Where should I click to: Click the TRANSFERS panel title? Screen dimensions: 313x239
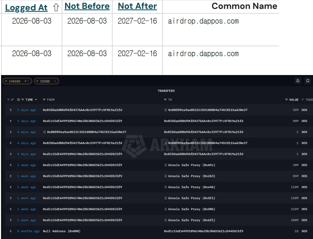click(x=166, y=91)
